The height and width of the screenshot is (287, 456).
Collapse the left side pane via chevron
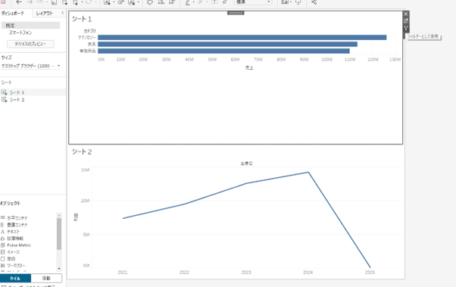63,13
